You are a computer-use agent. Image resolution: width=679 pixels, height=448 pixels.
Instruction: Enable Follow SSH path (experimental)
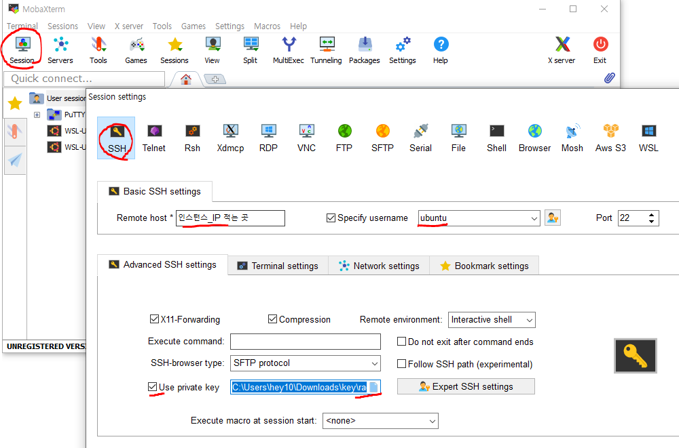[401, 364]
